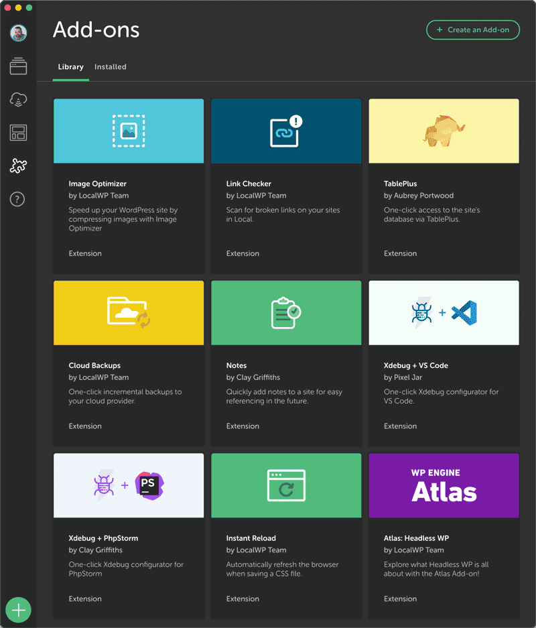Click the Xdebug + PhpStorm banner
Viewport: 536px width, 628px height.
coord(129,485)
